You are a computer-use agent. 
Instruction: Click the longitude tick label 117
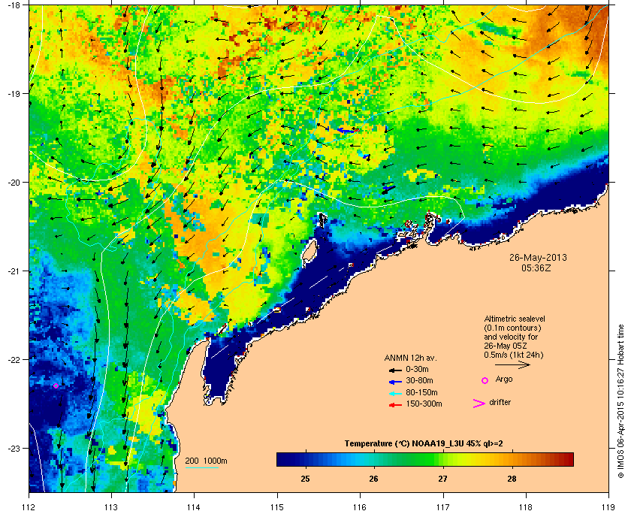(443, 507)
